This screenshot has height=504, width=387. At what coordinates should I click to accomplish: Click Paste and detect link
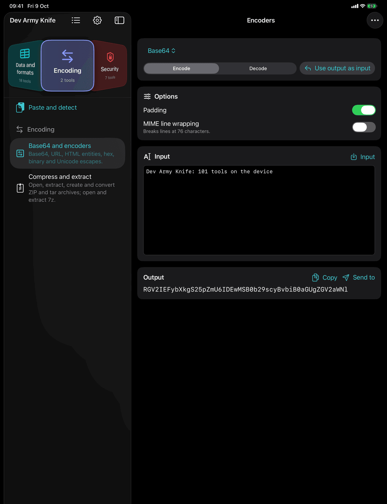[53, 108]
